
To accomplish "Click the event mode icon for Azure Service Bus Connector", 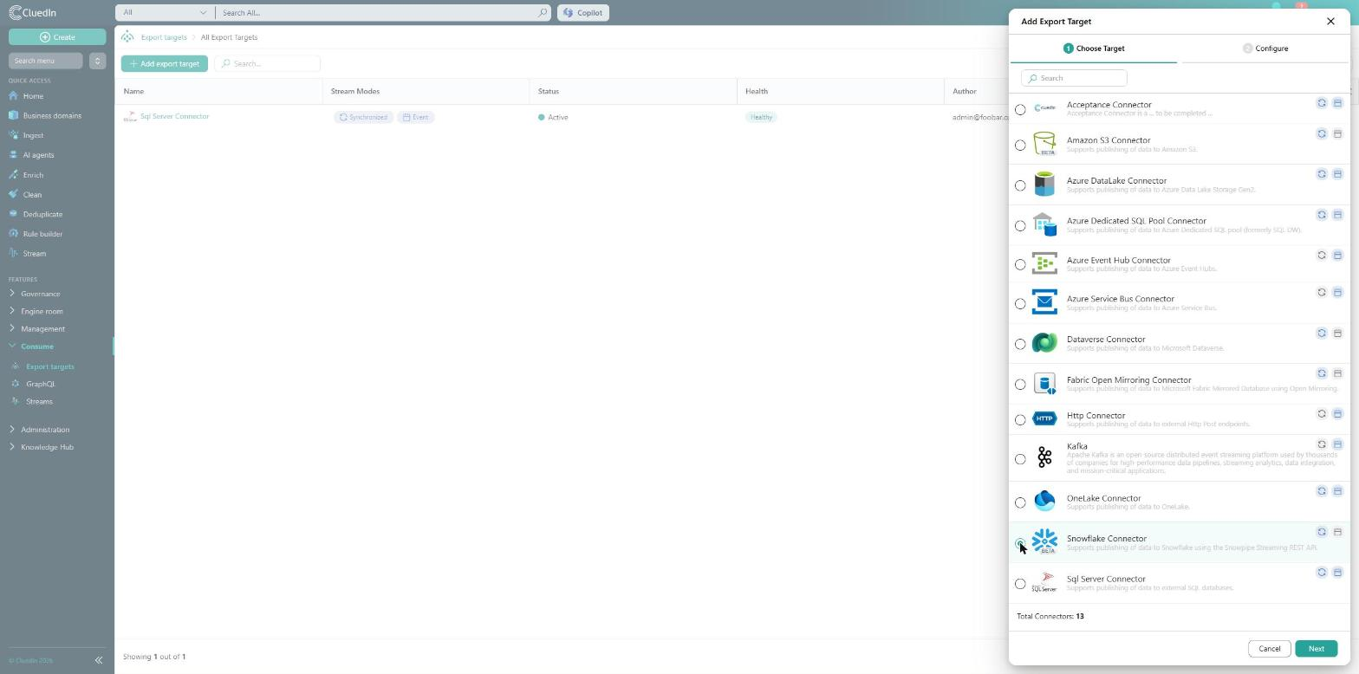I will point(1337,293).
